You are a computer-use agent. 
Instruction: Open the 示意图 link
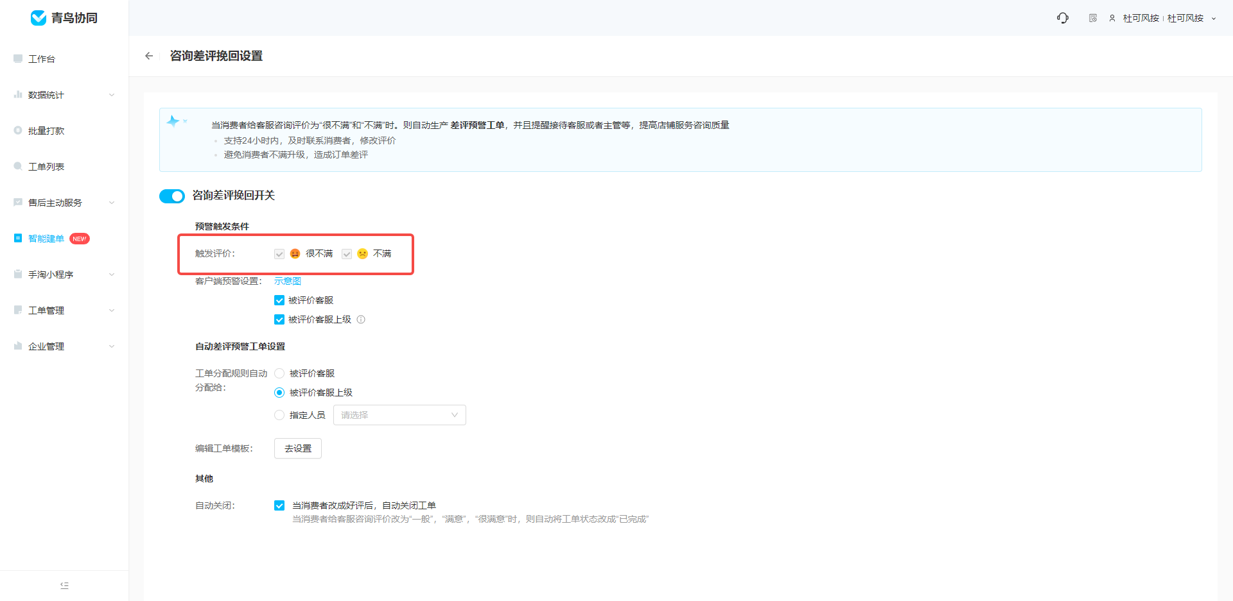288,281
